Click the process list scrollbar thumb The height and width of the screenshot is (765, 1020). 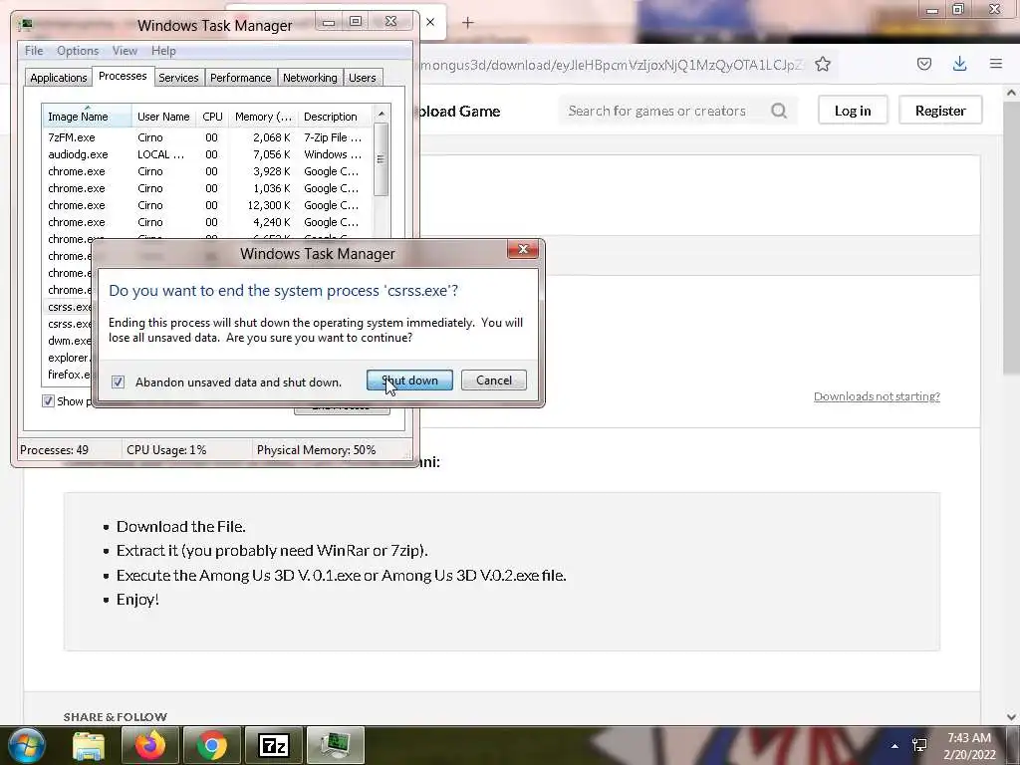382,159
